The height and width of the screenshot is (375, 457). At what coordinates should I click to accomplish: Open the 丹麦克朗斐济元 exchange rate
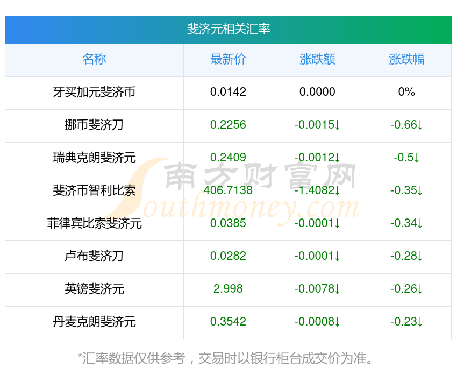tap(94, 322)
